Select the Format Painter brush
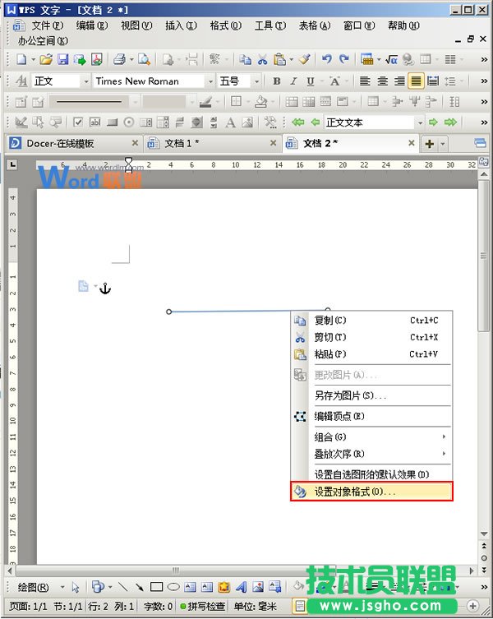This screenshot has height=619, width=493. [304, 60]
